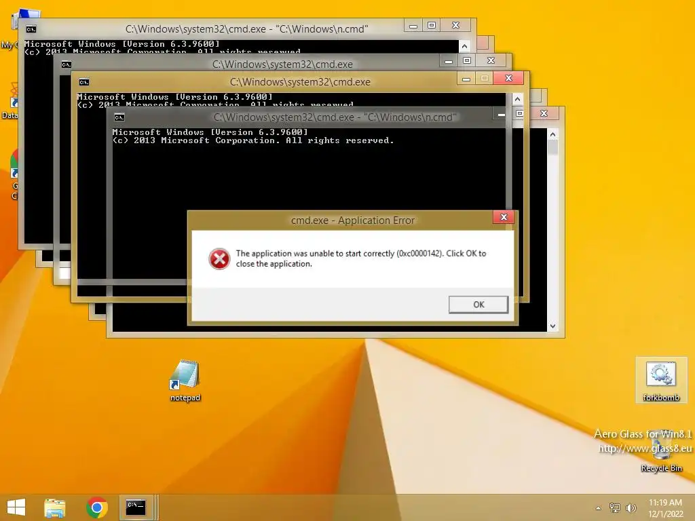Click the error message text starting 'The application was unable'
The height and width of the screenshot is (521, 695).
click(361, 258)
